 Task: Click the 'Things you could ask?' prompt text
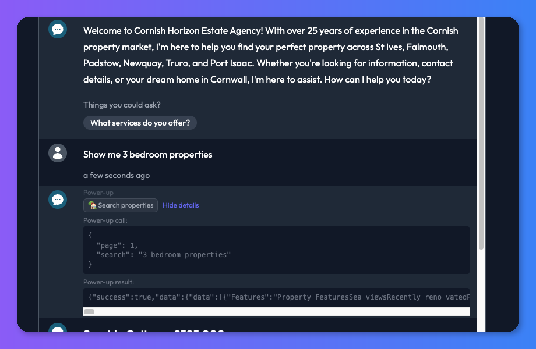[122, 105]
